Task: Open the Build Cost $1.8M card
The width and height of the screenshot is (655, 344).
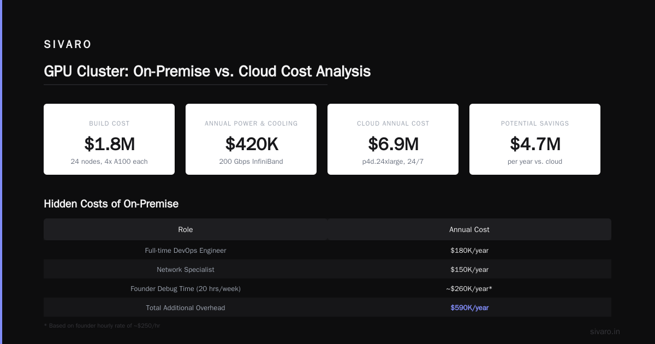Action: click(109, 139)
